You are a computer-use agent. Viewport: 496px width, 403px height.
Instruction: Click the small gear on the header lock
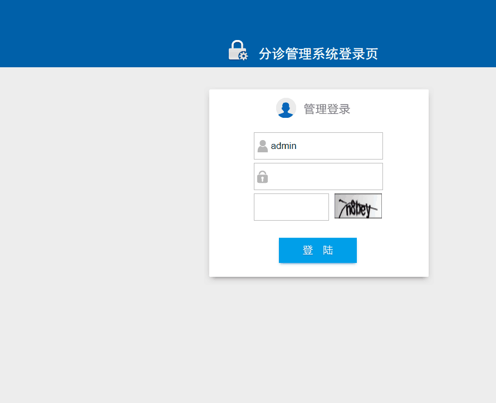[x=244, y=56]
